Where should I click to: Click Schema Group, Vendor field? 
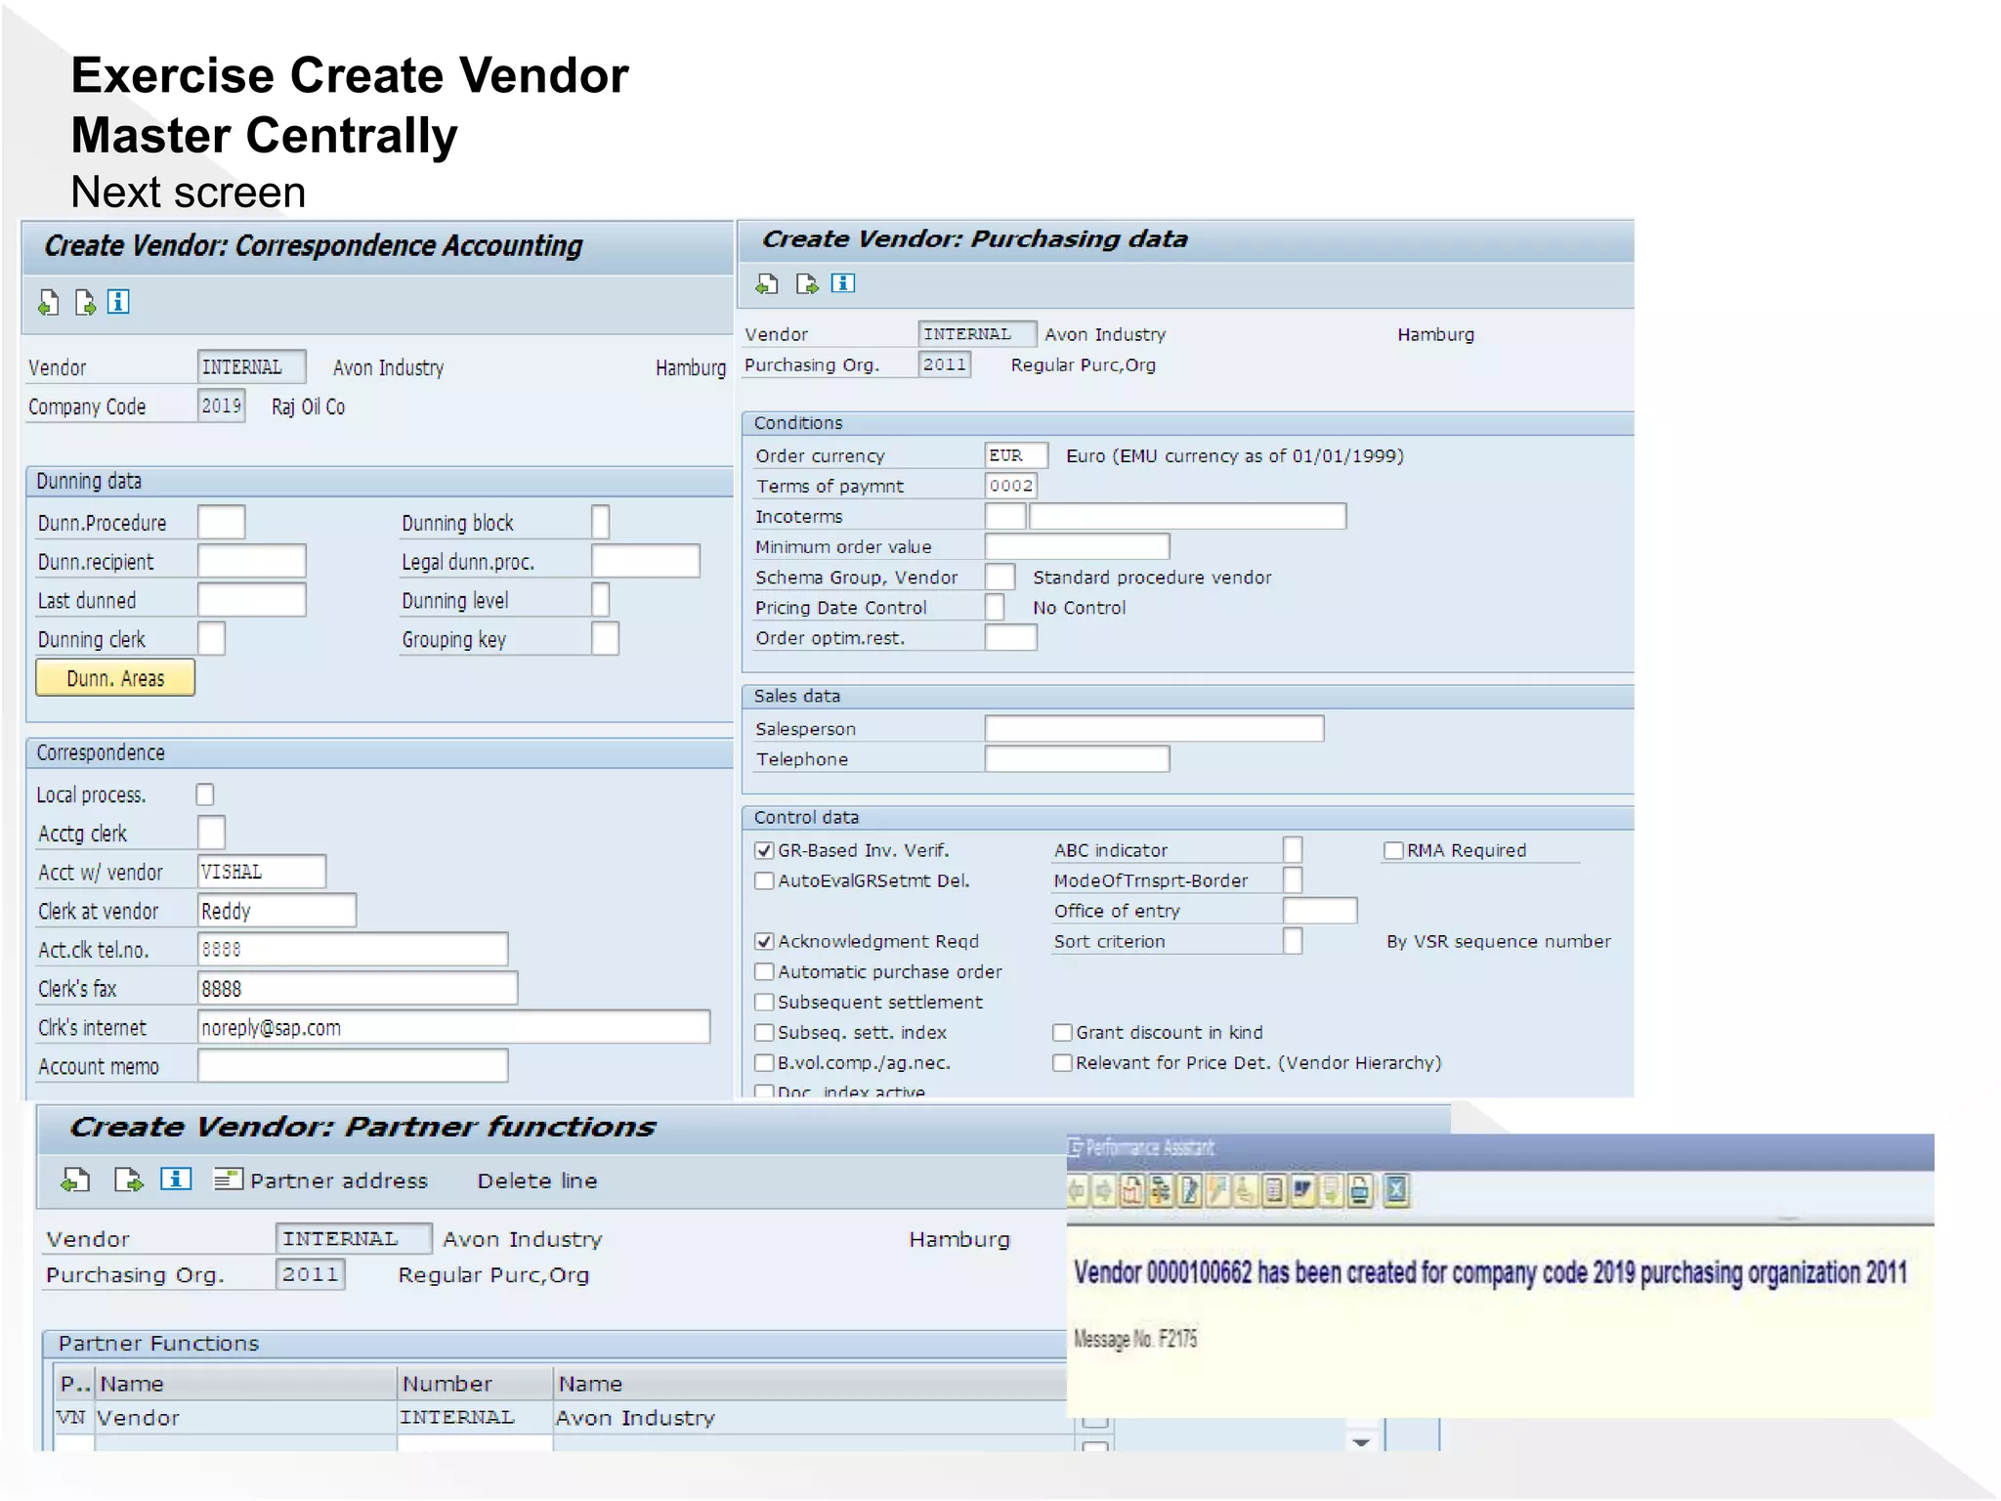tap(1000, 577)
